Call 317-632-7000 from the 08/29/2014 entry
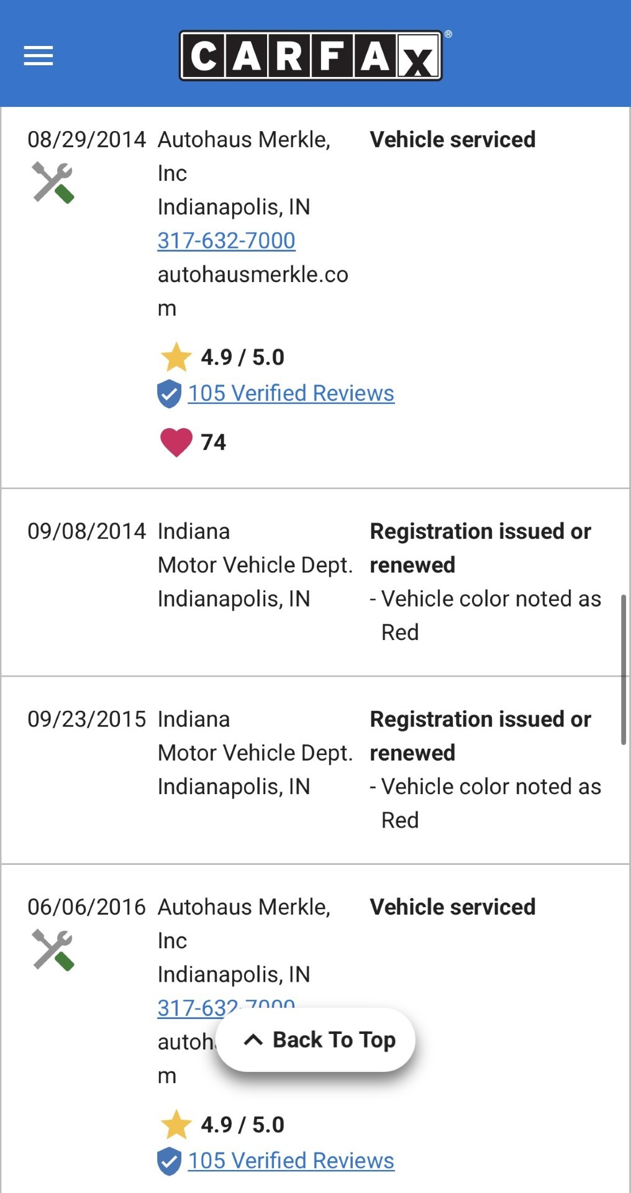The height and width of the screenshot is (1193, 631). (x=226, y=240)
